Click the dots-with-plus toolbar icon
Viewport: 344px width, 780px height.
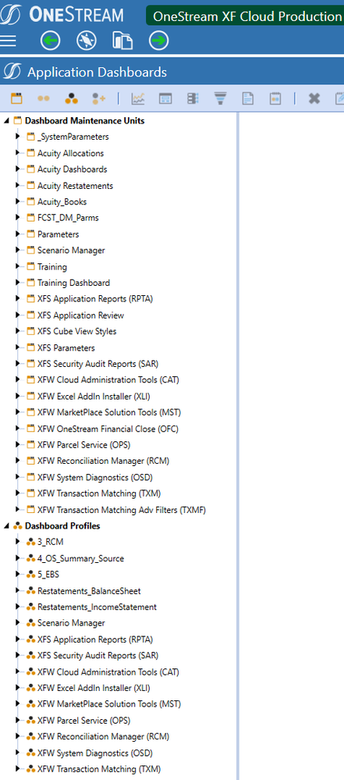[99, 98]
